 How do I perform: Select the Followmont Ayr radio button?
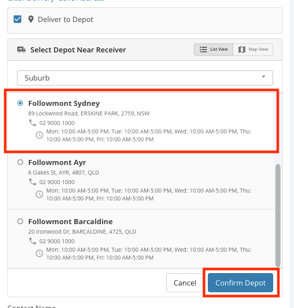20,162
